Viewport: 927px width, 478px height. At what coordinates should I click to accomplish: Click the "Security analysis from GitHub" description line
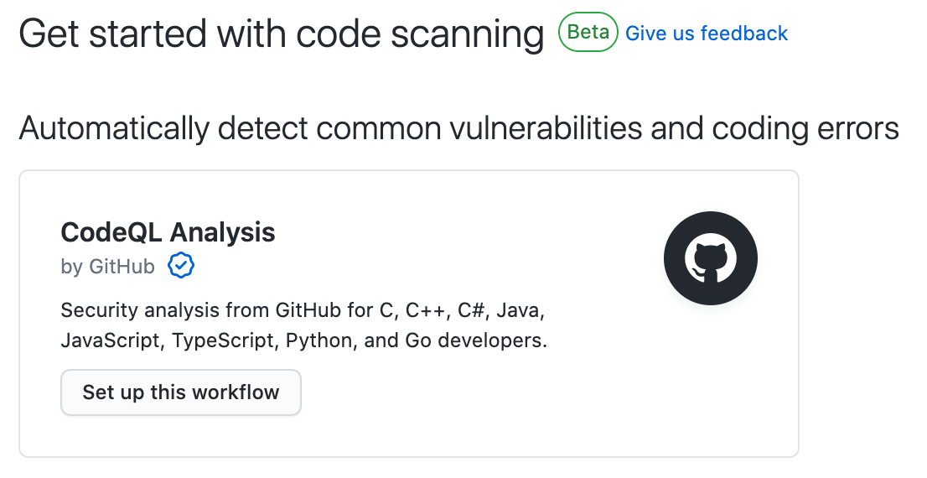pyautogui.click(x=303, y=311)
